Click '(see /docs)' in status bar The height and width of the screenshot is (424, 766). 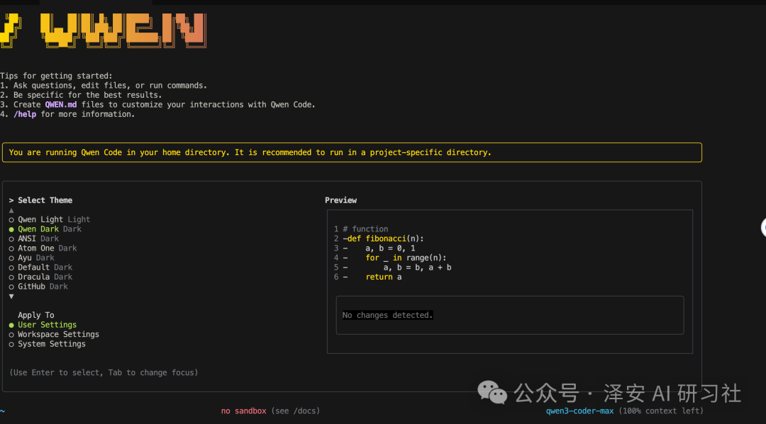pos(296,411)
